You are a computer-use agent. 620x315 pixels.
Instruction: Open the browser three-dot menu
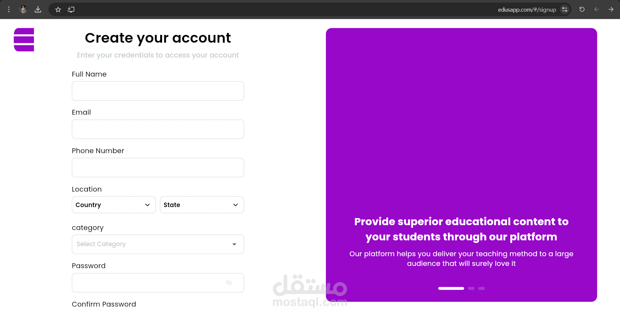[x=9, y=9]
